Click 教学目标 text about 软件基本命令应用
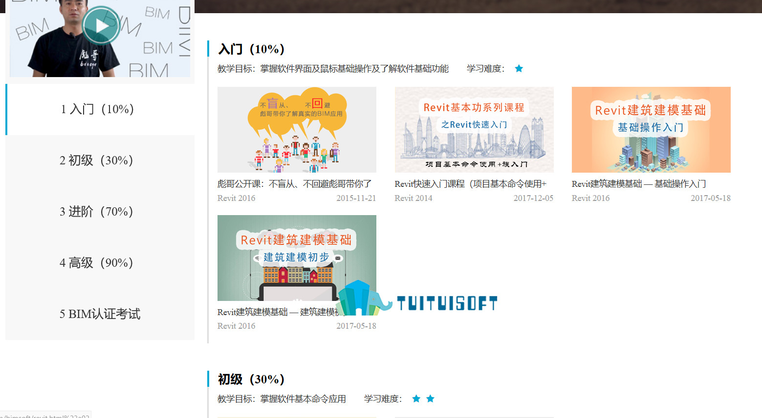The image size is (762, 418). [x=282, y=399]
